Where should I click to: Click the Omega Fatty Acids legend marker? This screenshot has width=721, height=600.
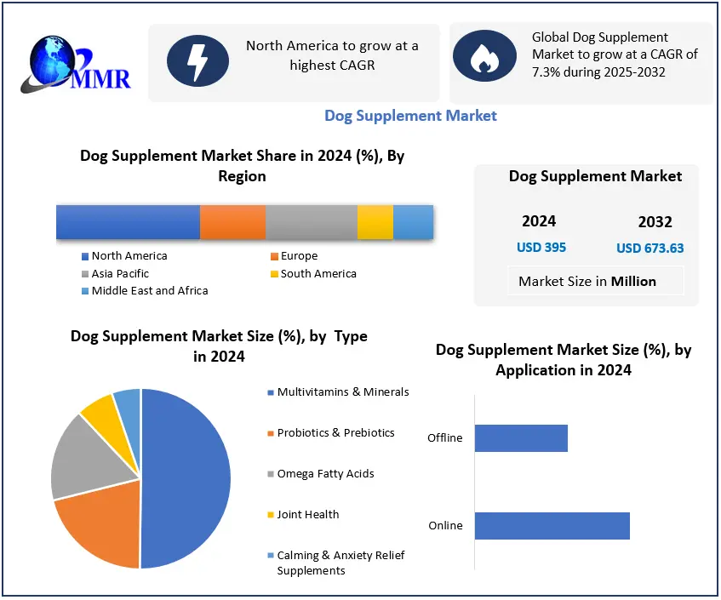(x=270, y=474)
